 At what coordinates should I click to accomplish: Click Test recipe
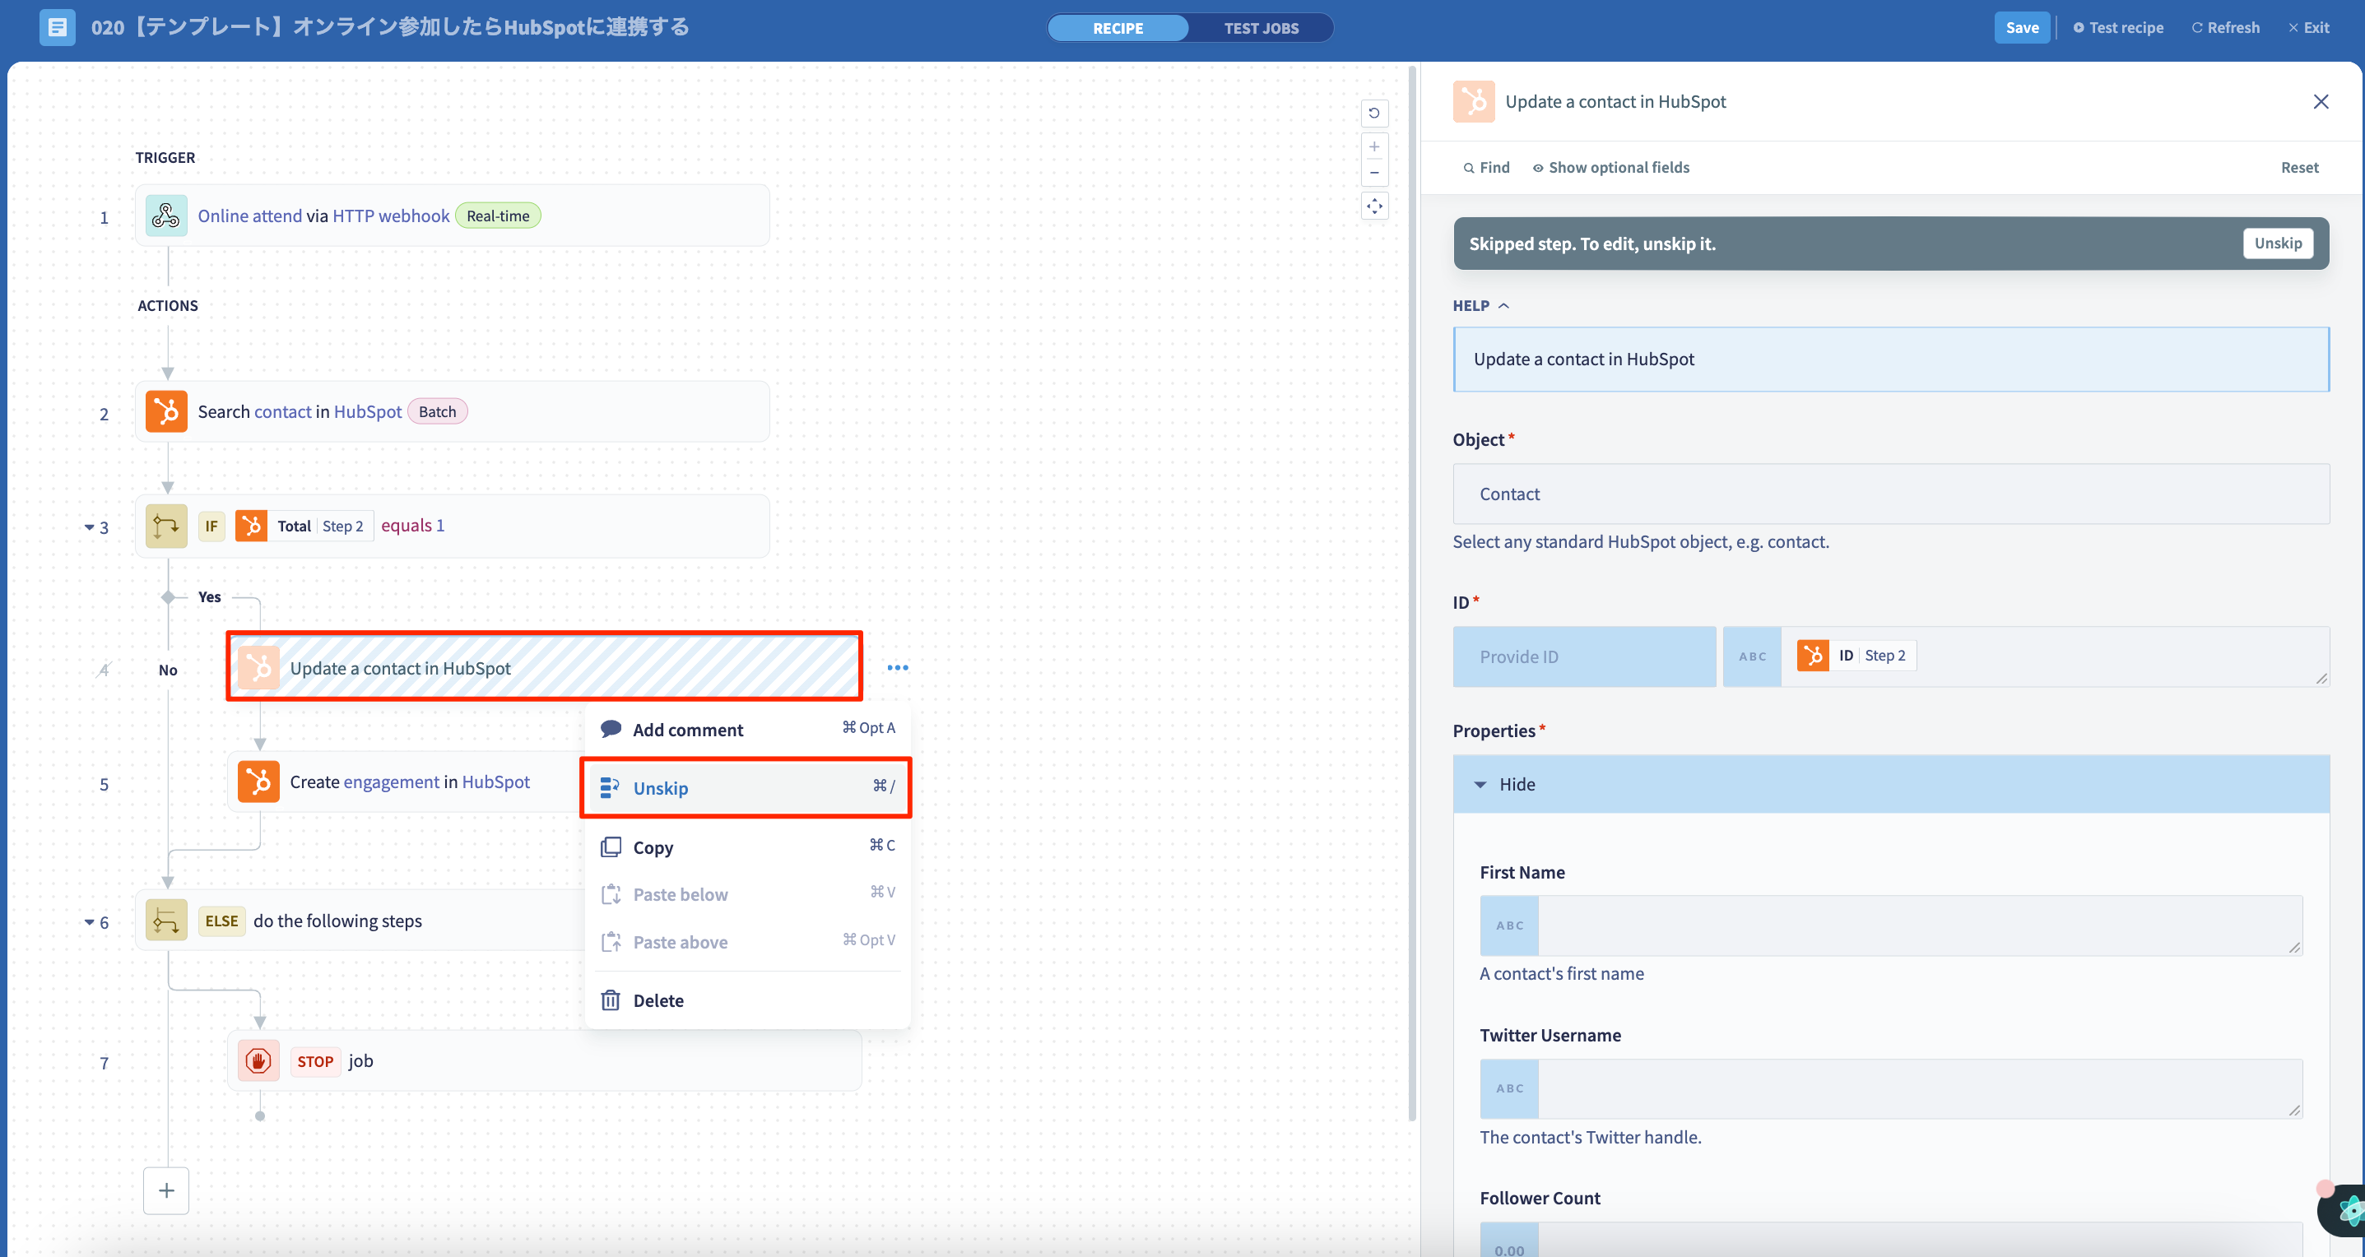coord(2118,27)
